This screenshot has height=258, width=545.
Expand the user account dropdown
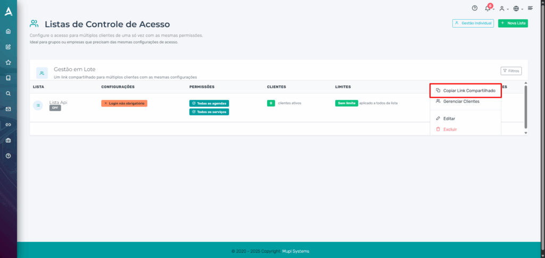503,8
